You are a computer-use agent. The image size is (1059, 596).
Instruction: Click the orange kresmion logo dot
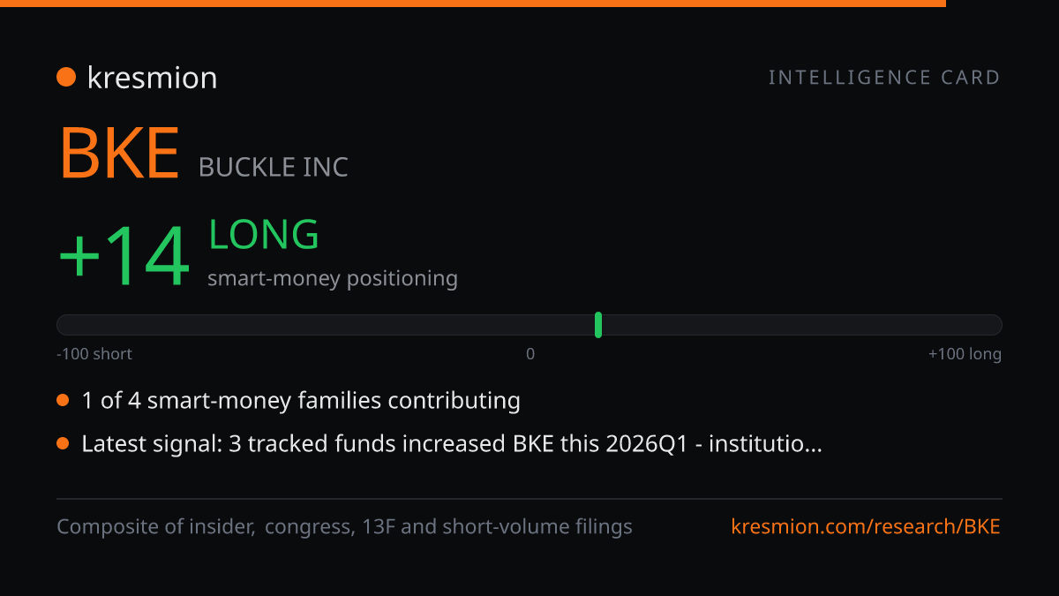point(66,78)
